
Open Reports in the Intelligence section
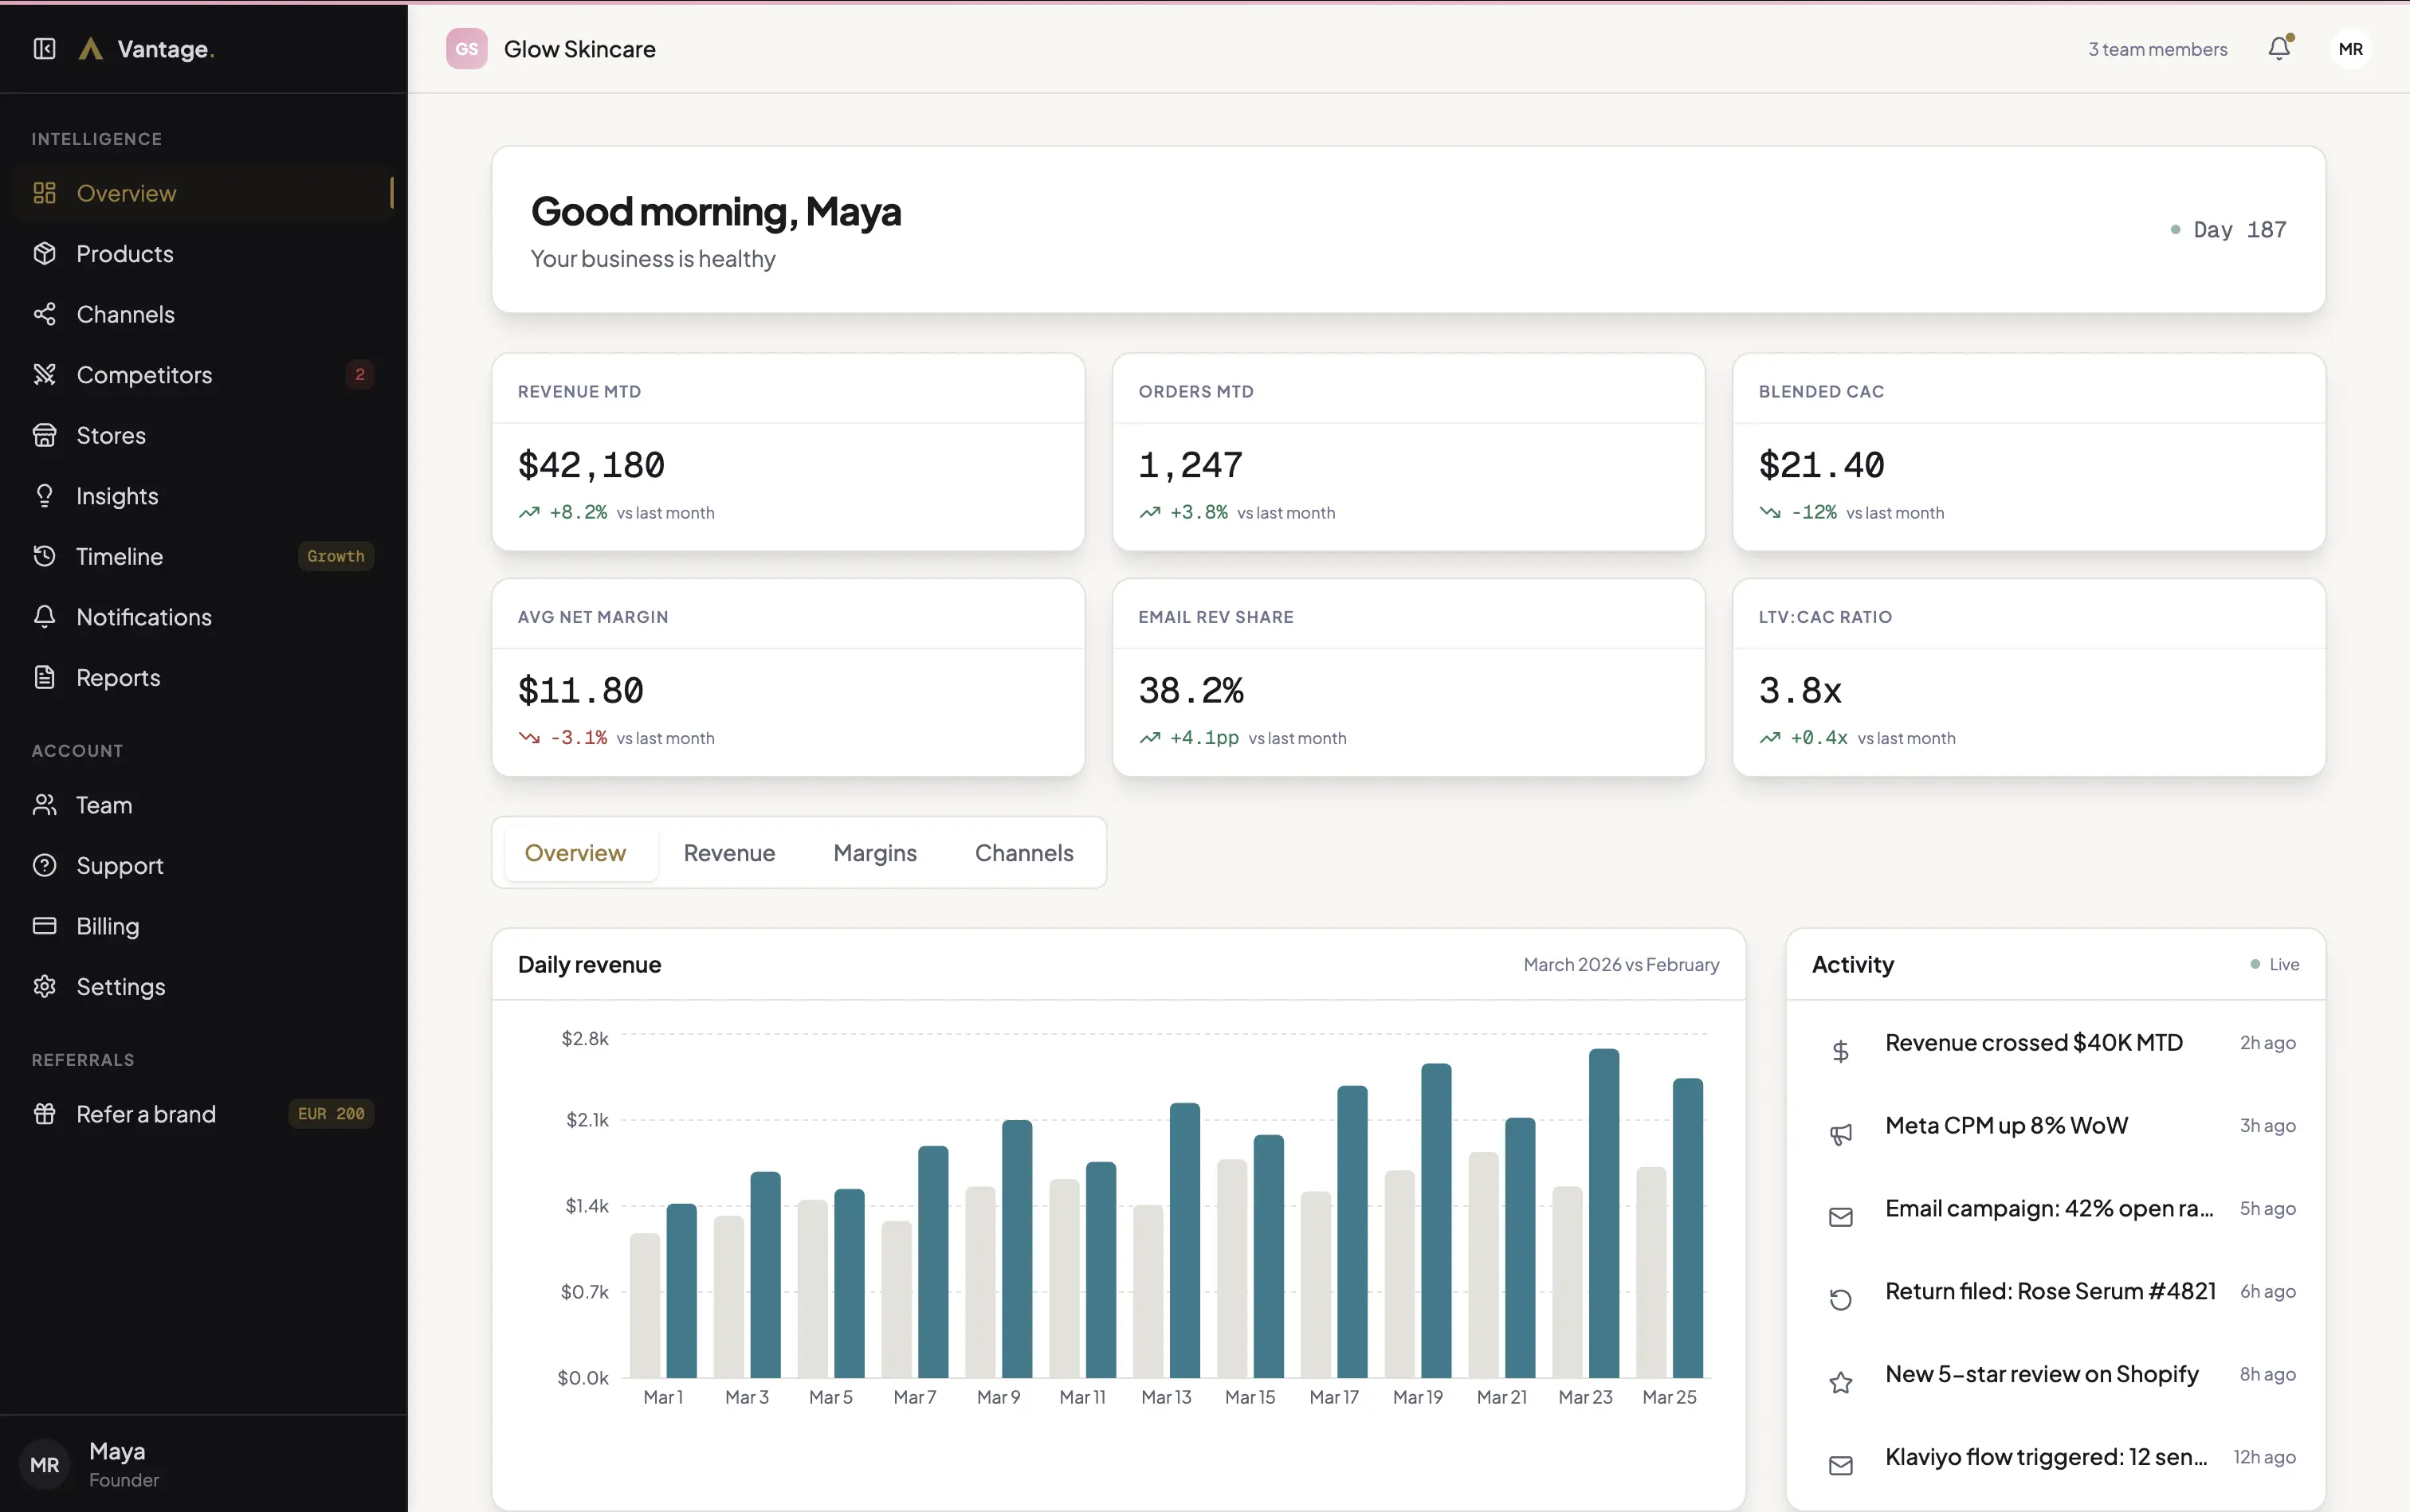click(x=119, y=678)
